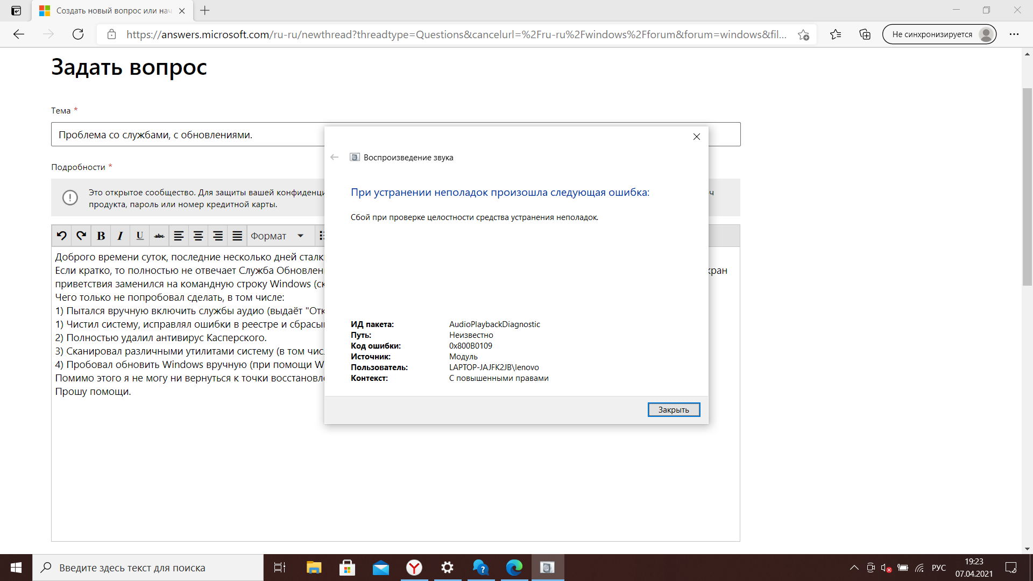Align text left in editor

(x=179, y=236)
